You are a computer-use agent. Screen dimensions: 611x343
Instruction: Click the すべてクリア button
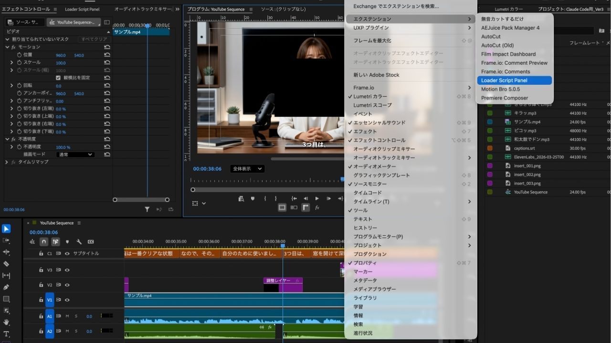94,39
